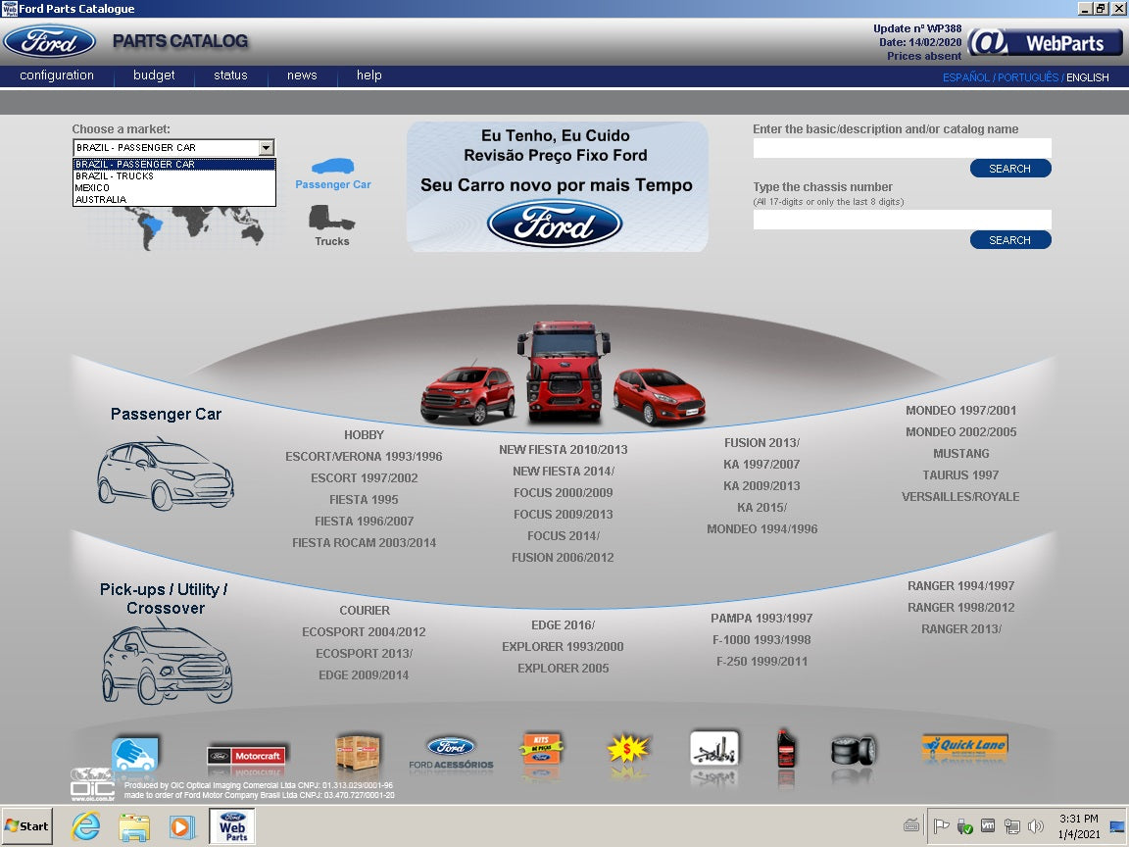Click the engine oil bottle icon
This screenshot has height=847, width=1129.
784,750
